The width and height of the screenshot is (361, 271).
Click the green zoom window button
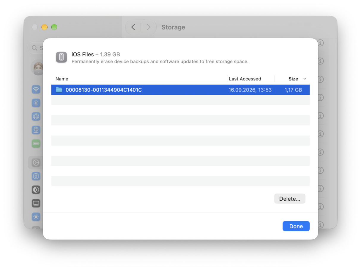pos(54,27)
